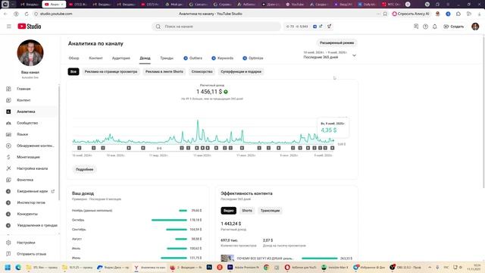Open the help question mark icon
The height and width of the screenshot is (273, 485).
[425, 27]
